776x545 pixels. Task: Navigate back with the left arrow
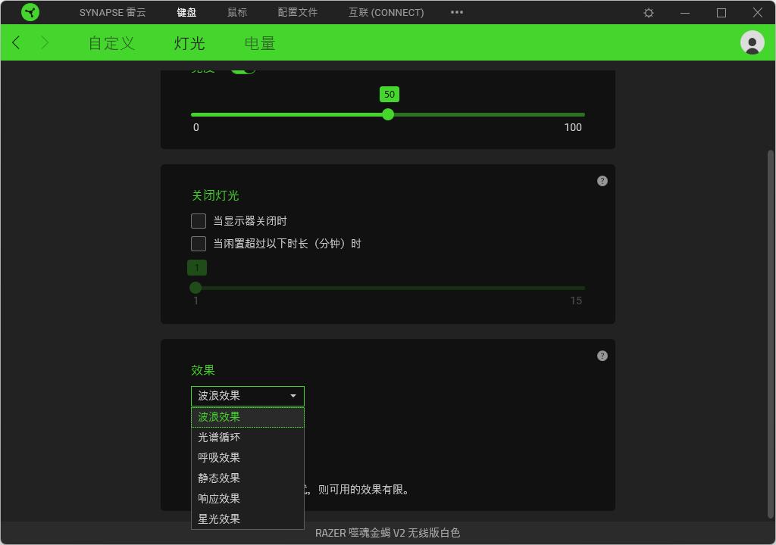pyautogui.click(x=15, y=42)
